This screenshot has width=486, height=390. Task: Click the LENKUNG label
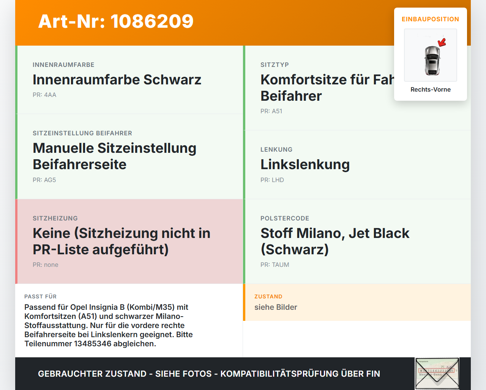(276, 150)
